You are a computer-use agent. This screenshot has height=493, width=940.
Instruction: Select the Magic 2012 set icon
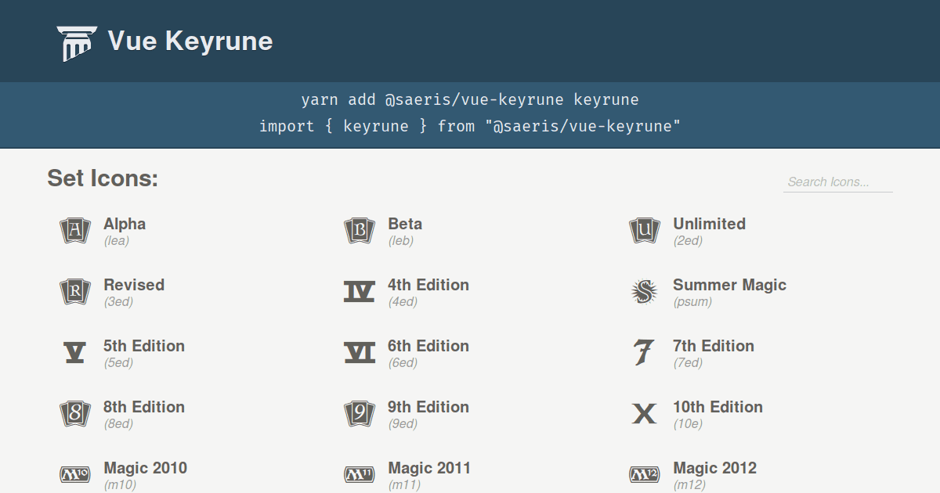[644, 474]
